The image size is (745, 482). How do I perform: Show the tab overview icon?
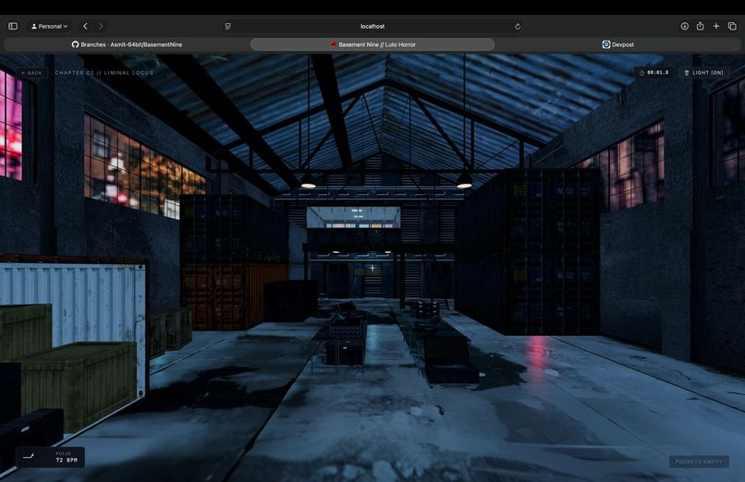[732, 26]
